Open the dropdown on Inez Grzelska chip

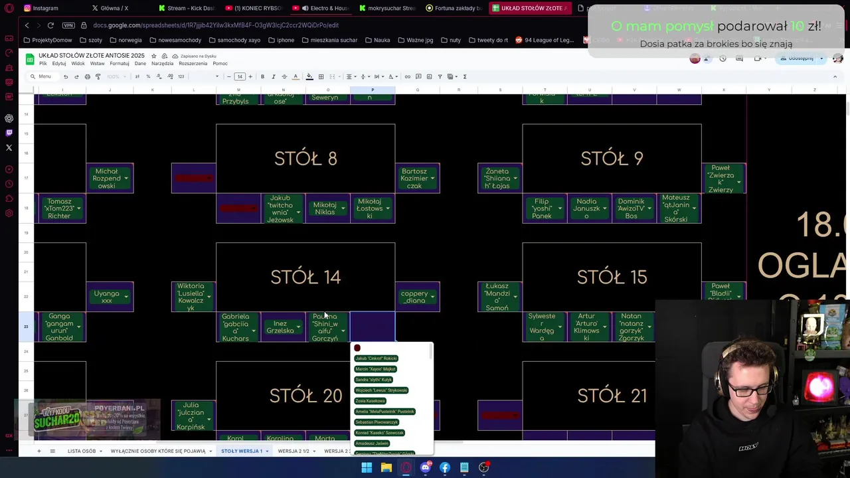click(x=298, y=327)
